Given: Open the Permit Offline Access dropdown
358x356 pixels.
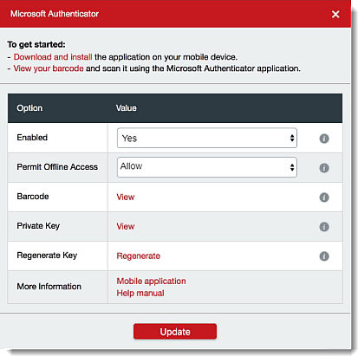Looking at the screenshot, I should 207,167.
